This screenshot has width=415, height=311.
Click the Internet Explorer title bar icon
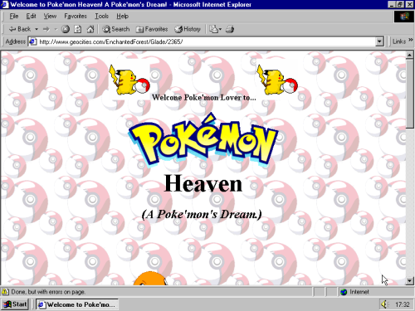5,4
